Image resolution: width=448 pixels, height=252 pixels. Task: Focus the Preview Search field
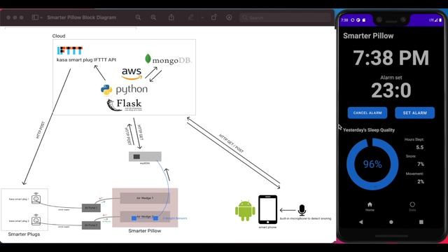coord(286,17)
